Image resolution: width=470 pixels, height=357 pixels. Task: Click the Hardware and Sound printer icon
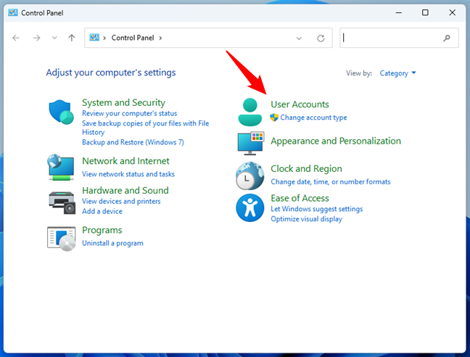pyautogui.click(x=62, y=202)
